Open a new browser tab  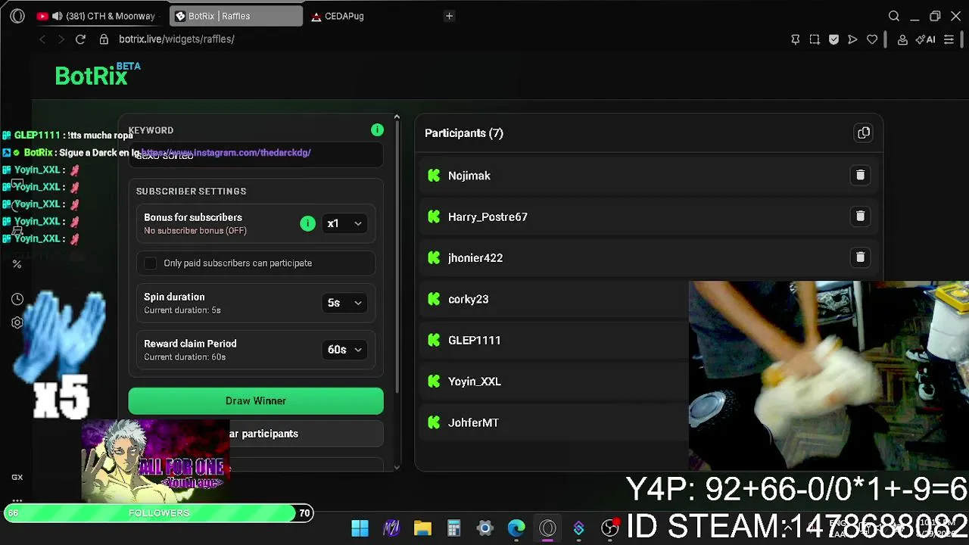coord(449,16)
